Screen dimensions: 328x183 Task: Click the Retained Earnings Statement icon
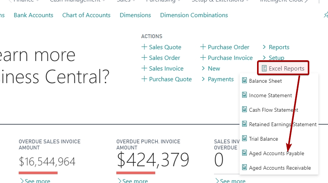(244, 124)
